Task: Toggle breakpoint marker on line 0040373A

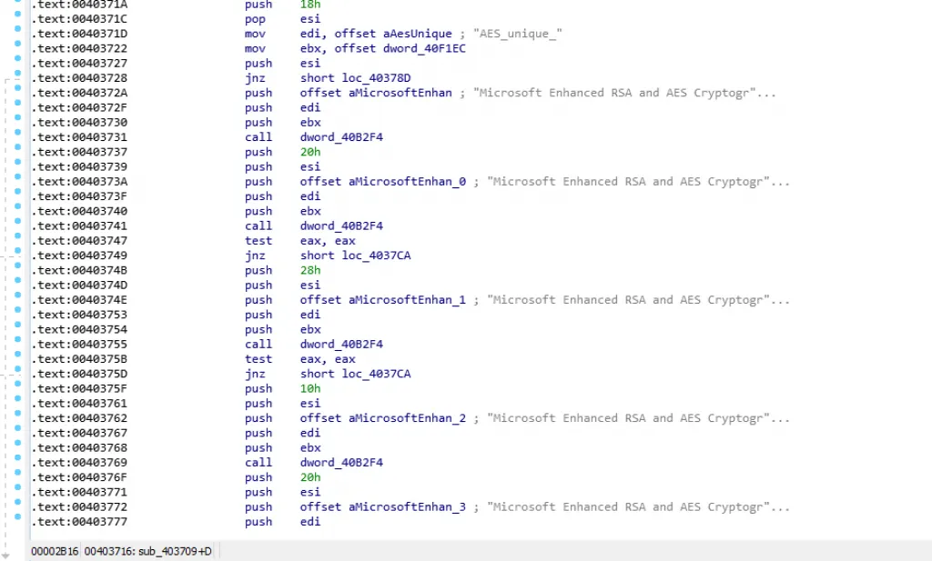Action: pos(17,182)
